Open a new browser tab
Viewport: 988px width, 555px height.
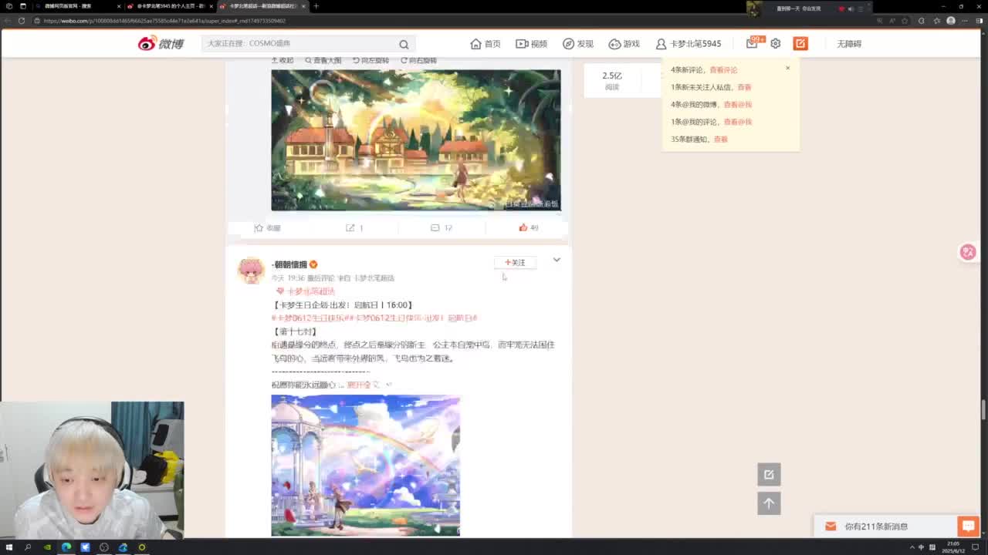tap(316, 6)
